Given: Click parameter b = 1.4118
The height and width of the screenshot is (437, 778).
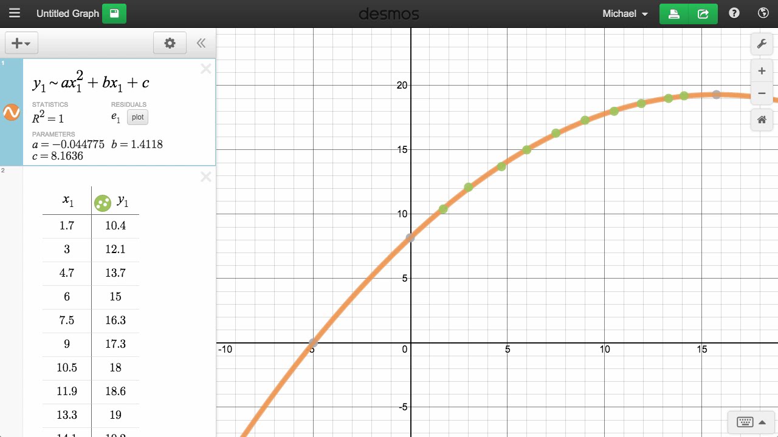Looking at the screenshot, I should (x=137, y=144).
